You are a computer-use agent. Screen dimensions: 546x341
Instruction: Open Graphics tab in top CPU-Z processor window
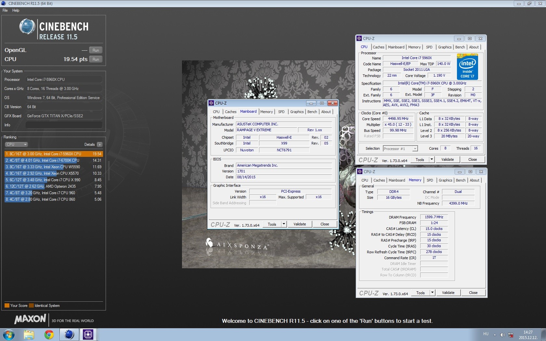click(445, 47)
